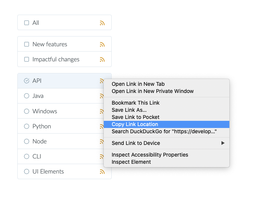Select the Java radio button
This screenshot has height=201, width=269.
point(26,96)
